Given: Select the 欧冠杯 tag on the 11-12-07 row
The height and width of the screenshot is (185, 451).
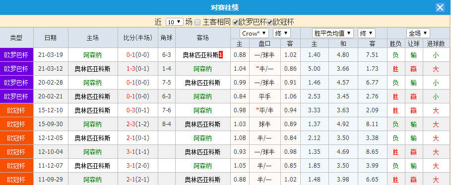Looking at the screenshot, I should [x=16, y=166].
